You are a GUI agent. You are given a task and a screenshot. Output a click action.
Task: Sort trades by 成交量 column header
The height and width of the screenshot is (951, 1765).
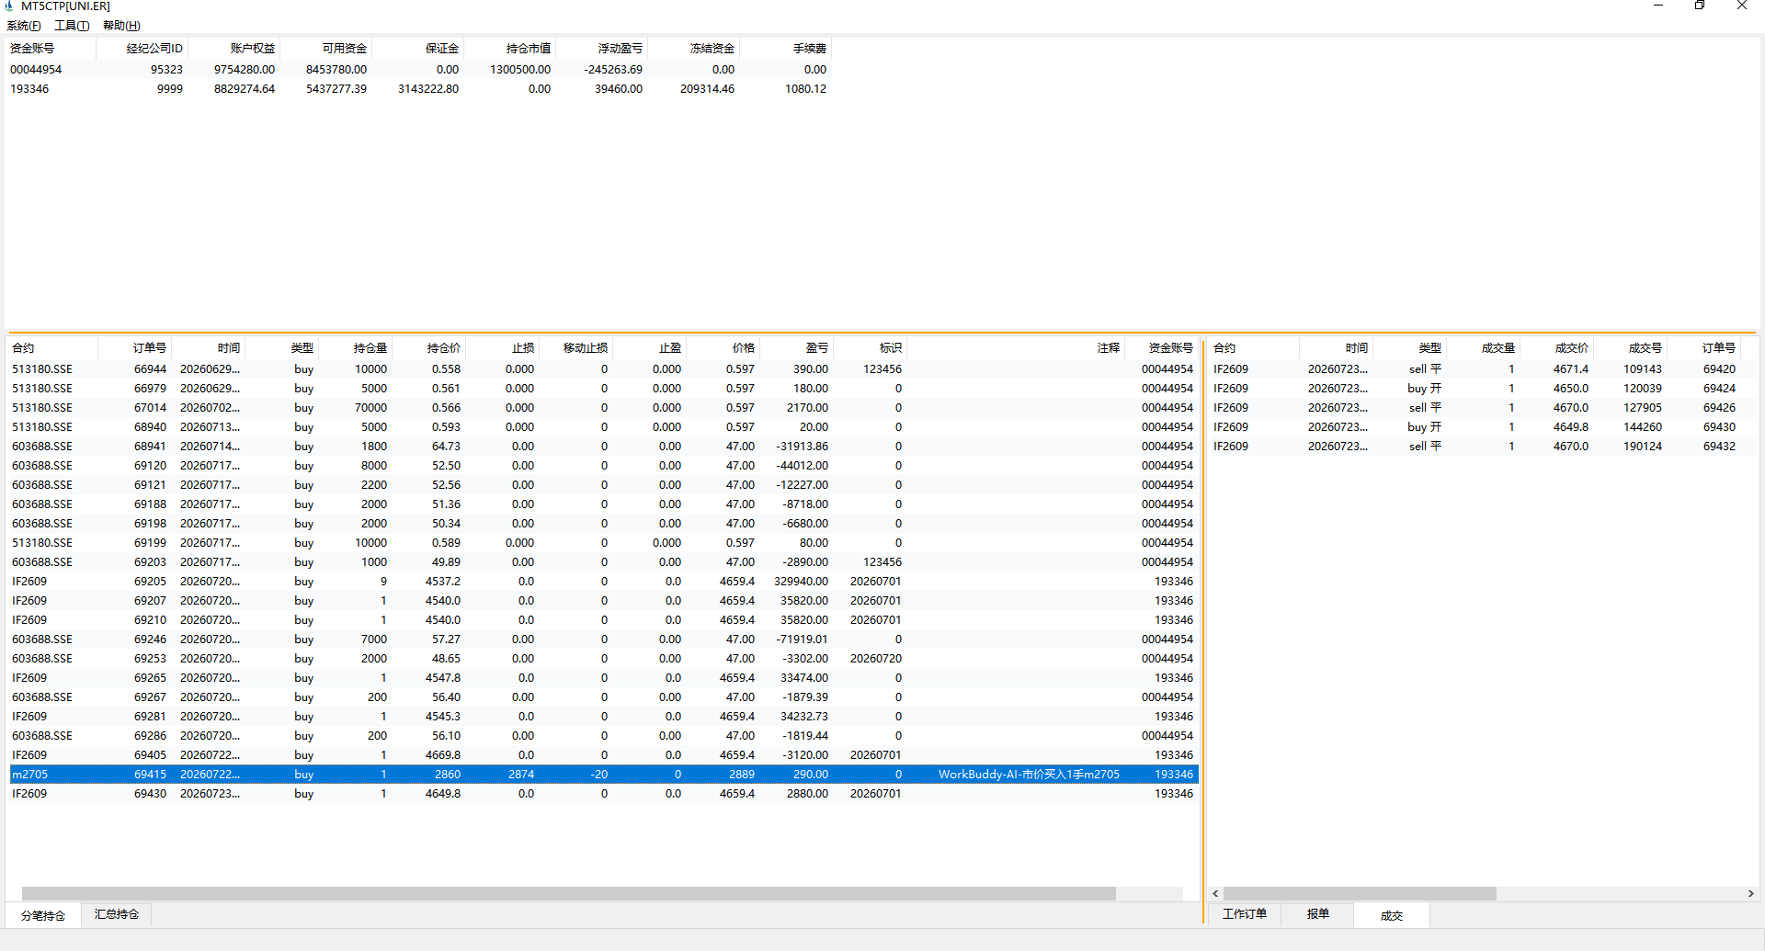pos(1484,348)
